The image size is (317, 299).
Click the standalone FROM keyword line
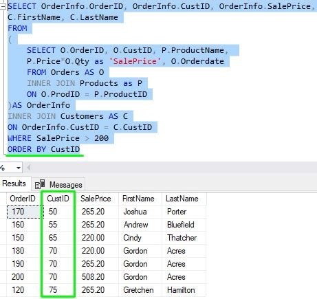(x=17, y=28)
